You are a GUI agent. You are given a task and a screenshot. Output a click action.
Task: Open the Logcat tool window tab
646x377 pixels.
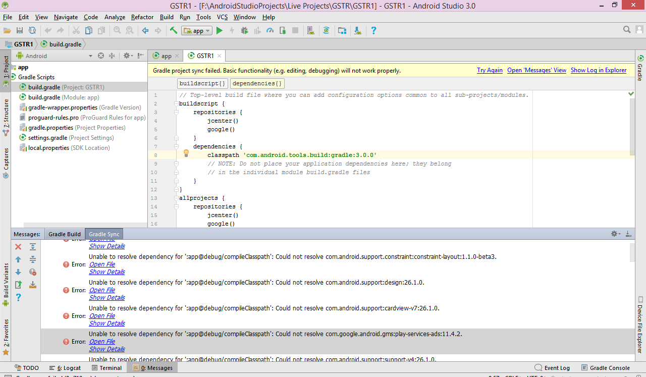(x=65, y=368)
